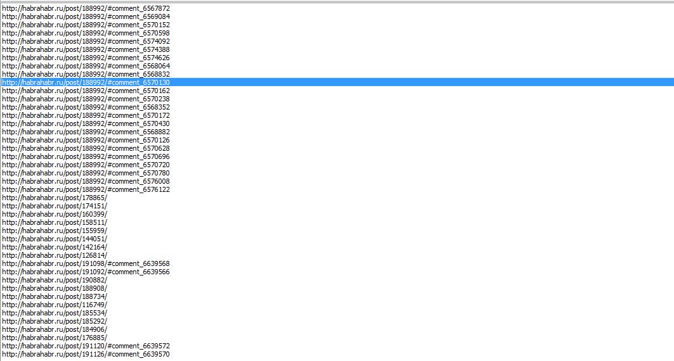The image size is (674, 361).
Task: Click the habrahabr post/142164/ row
Action: 55,247
